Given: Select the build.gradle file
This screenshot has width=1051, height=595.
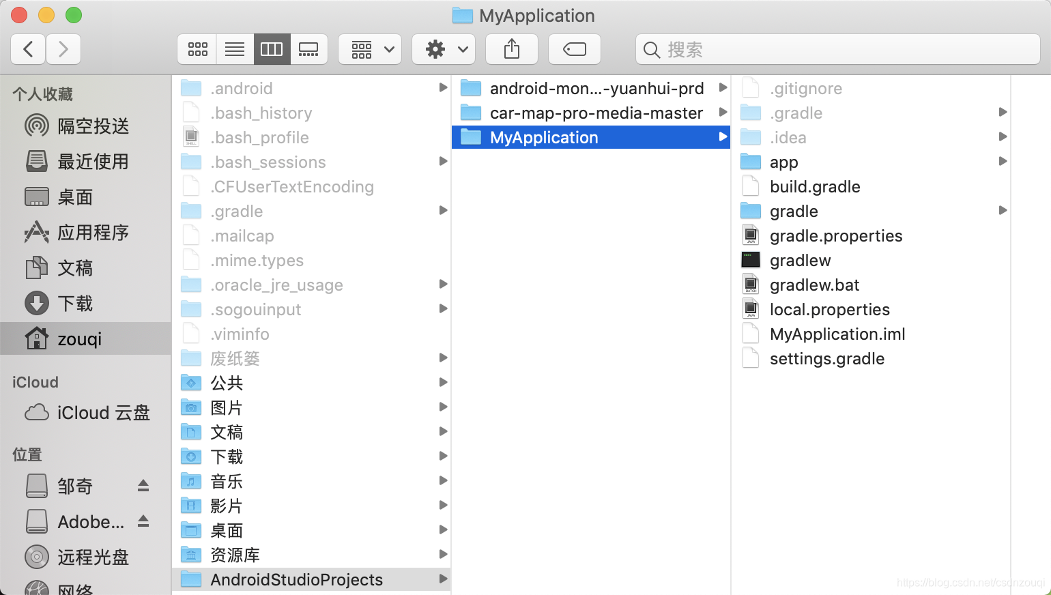Looking at the screenshot, I should click(872, 186).
